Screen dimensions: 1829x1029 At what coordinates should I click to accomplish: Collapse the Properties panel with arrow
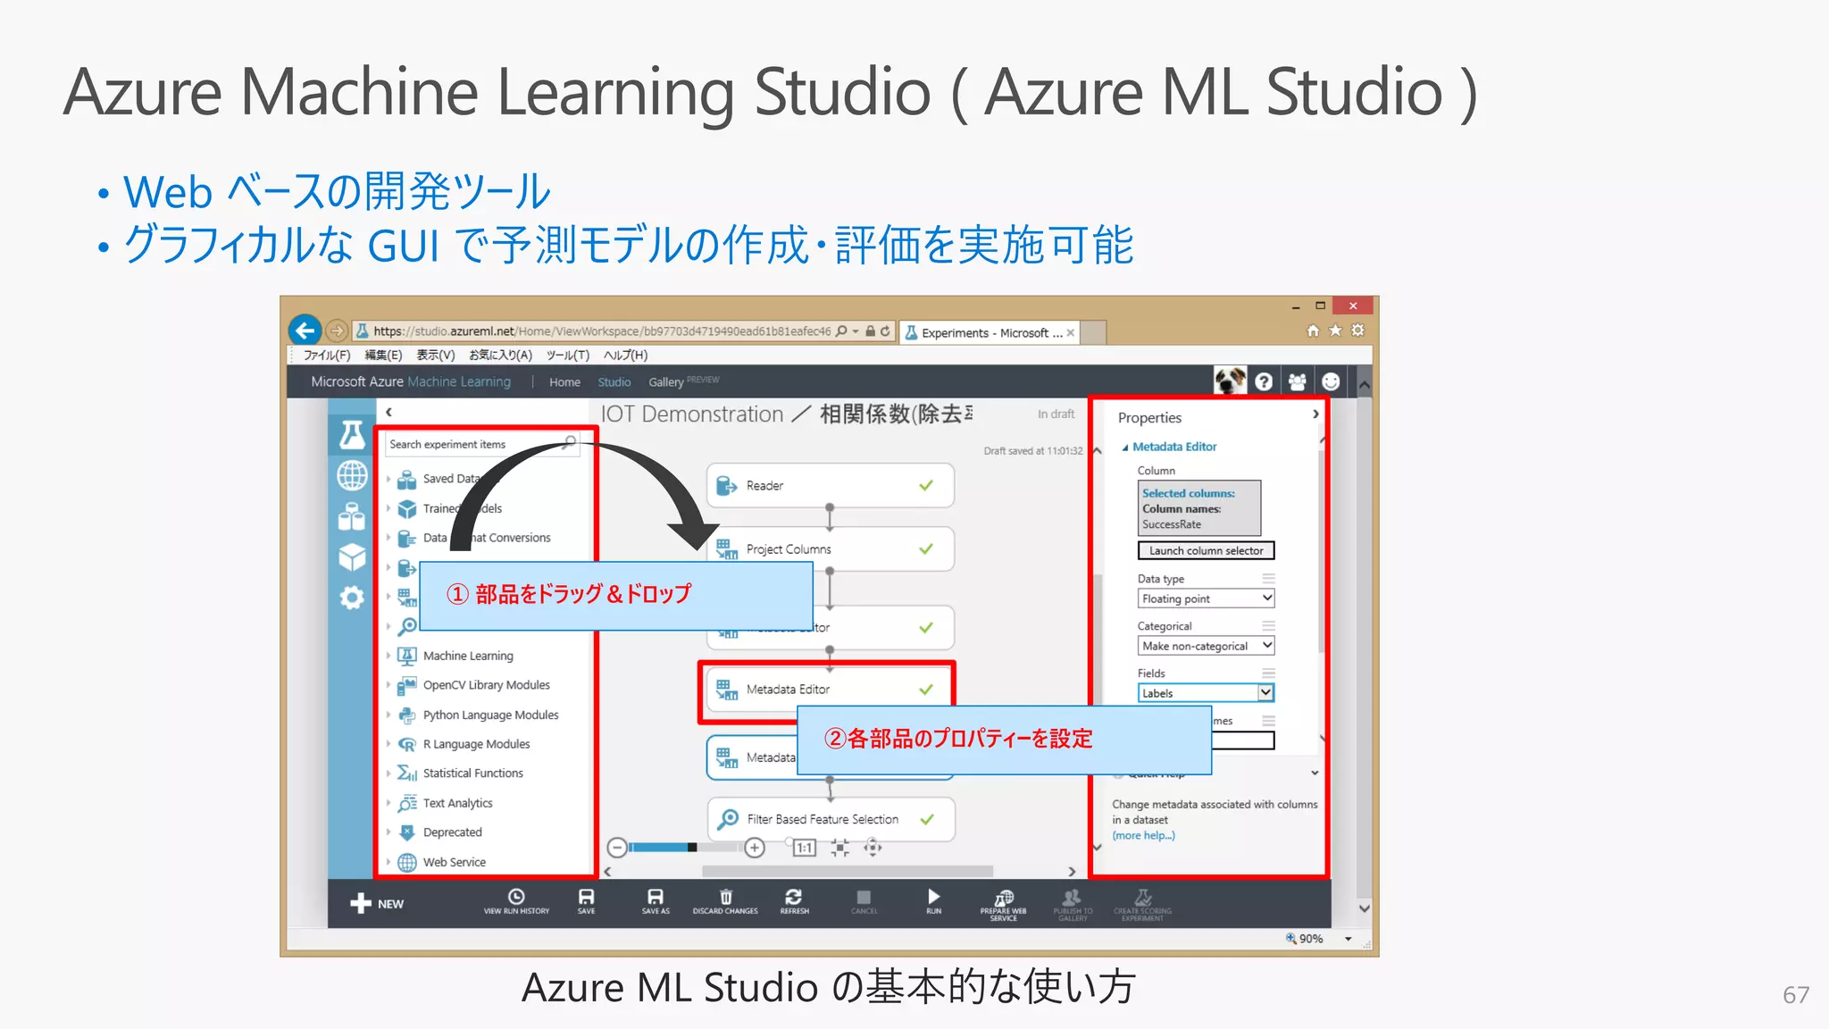(1315, 414)
